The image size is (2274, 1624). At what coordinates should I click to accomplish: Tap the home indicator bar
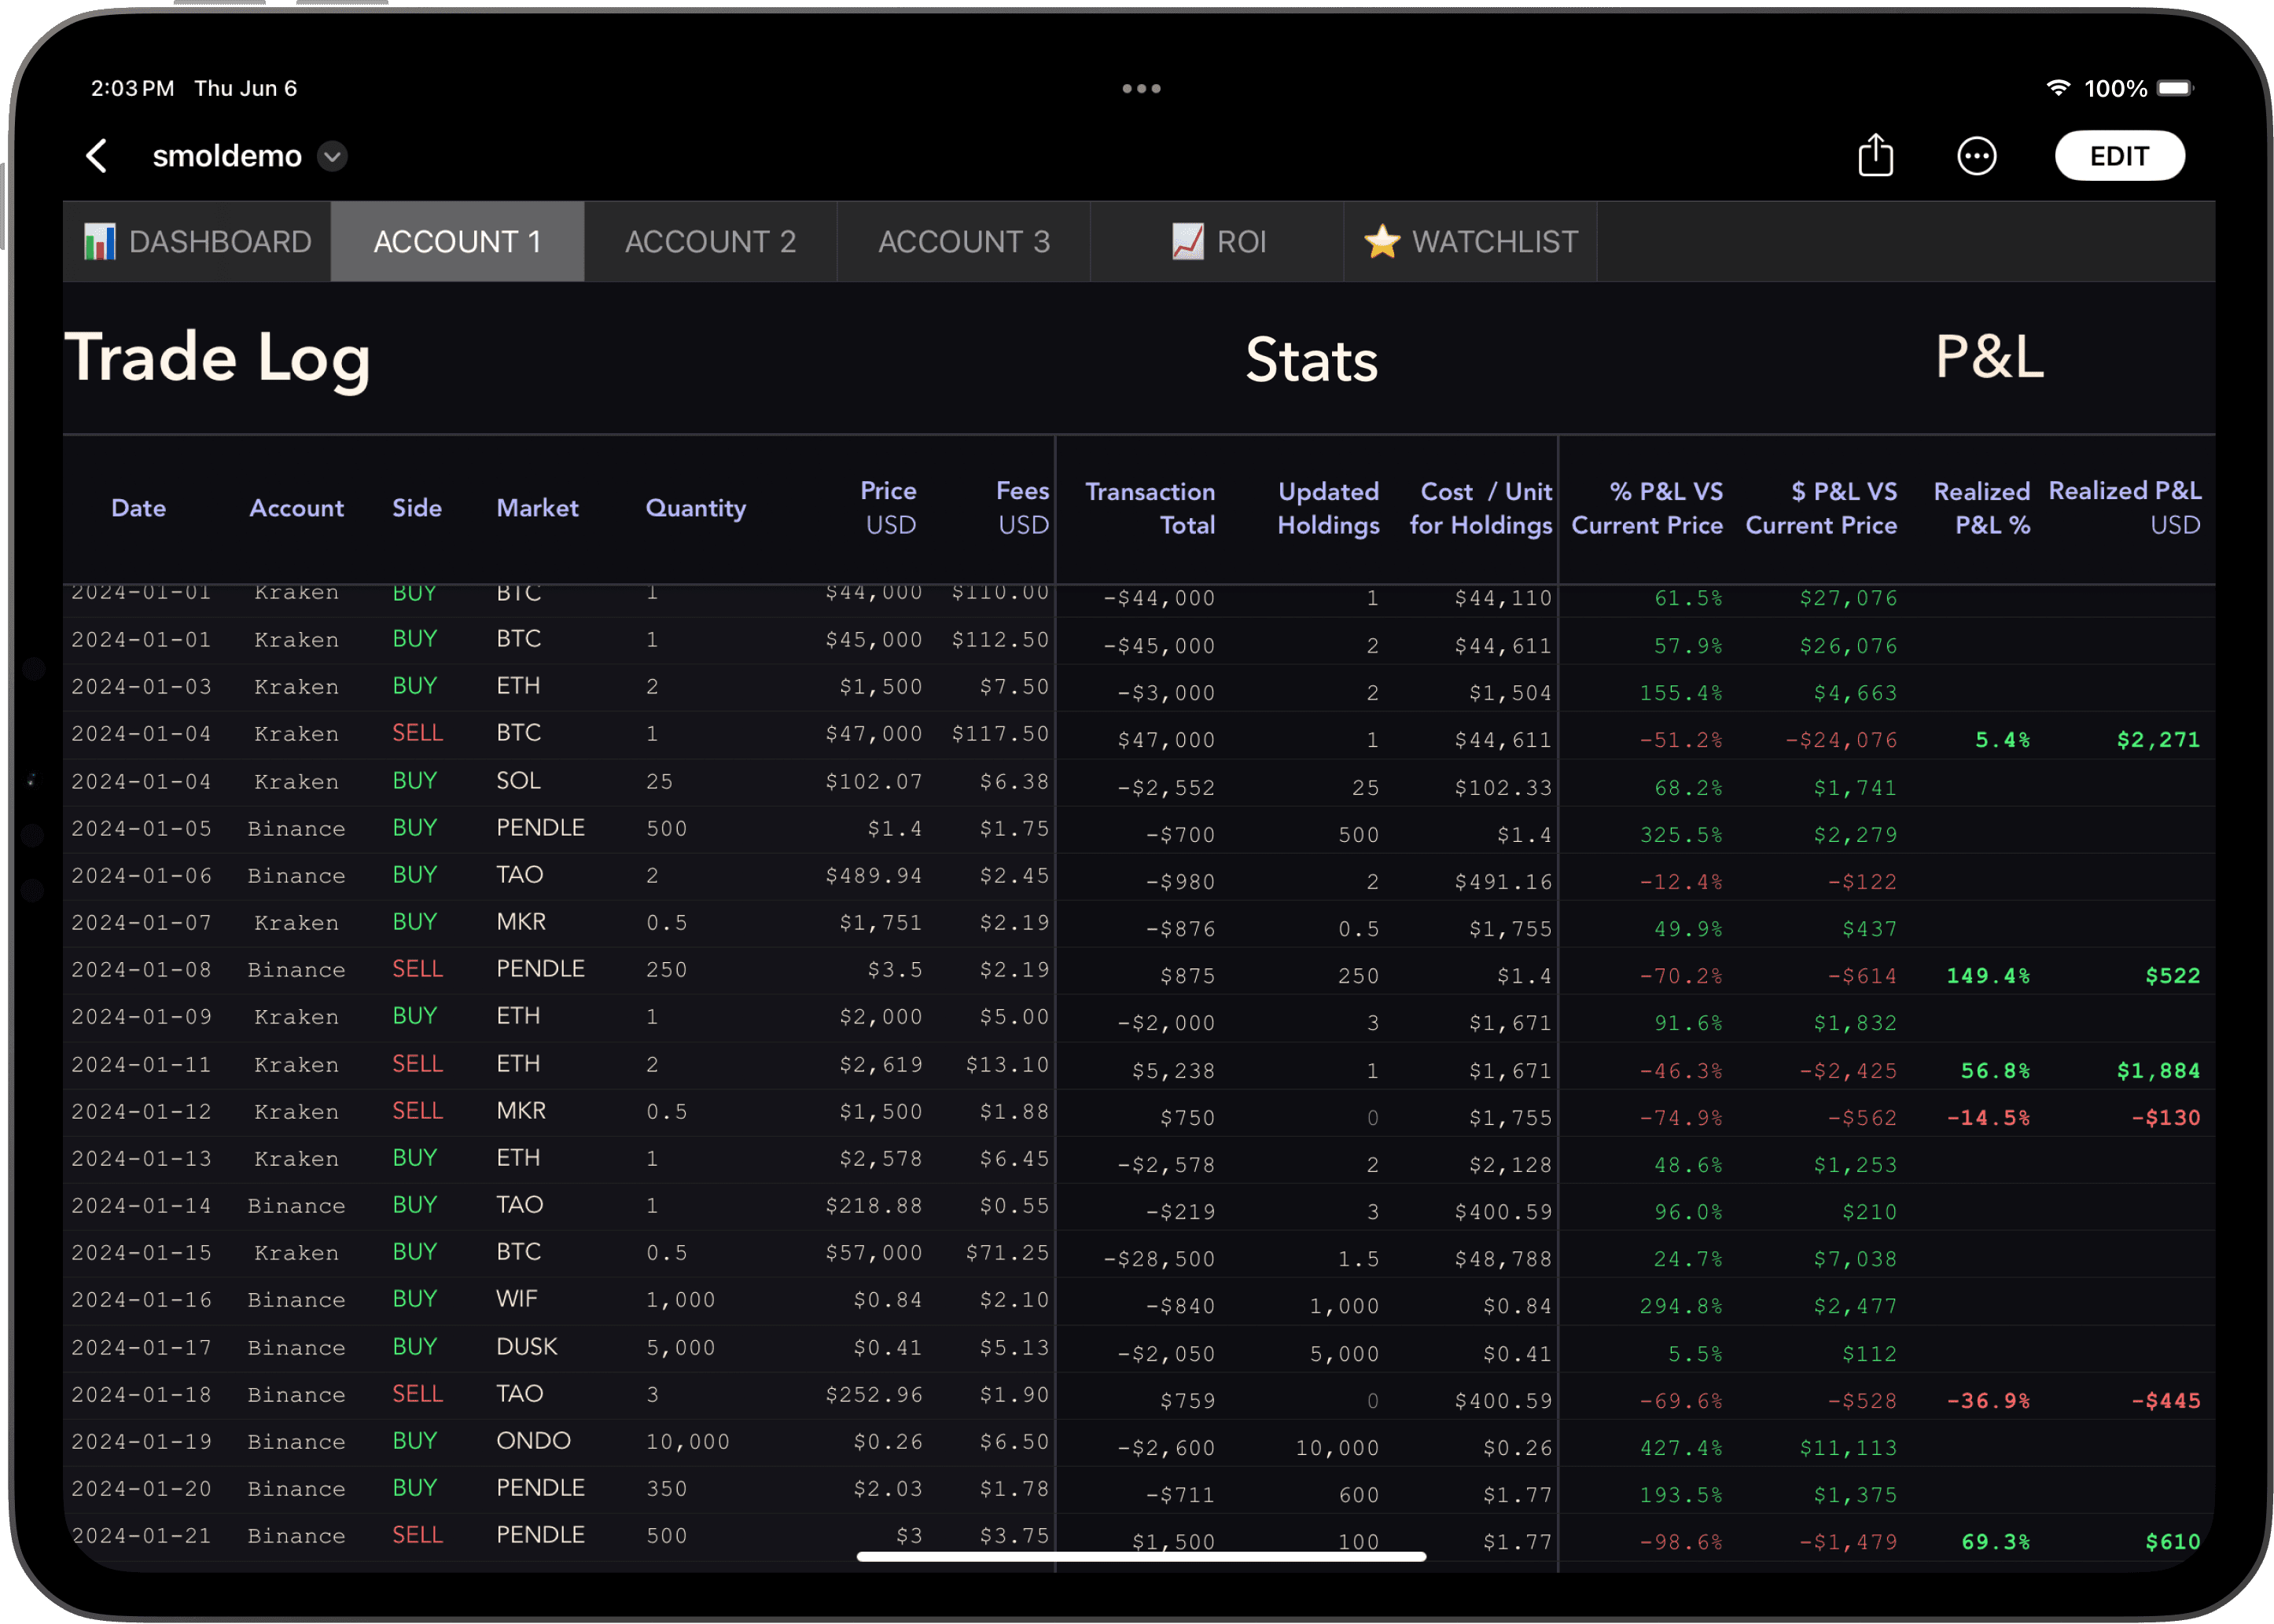1140,1556
